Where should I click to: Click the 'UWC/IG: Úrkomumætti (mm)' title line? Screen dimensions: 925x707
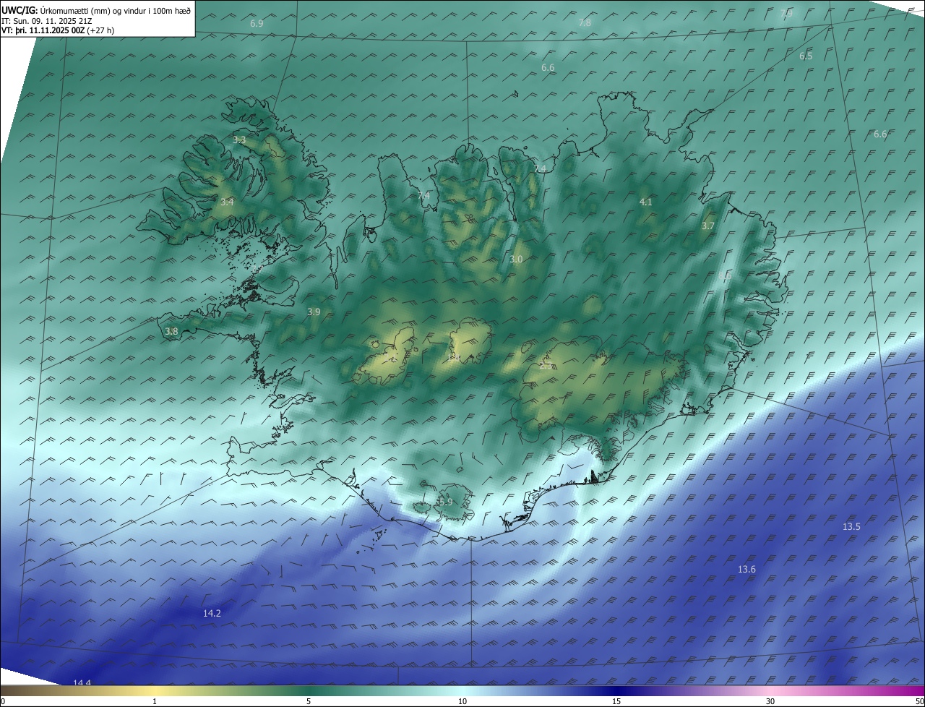[x=96, y=10]
